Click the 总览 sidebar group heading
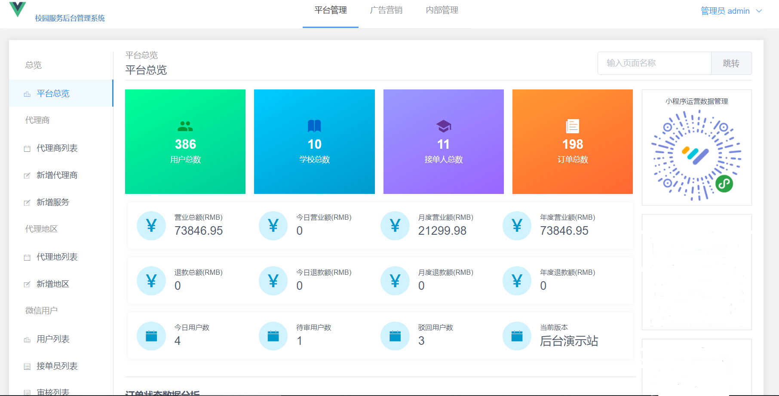The height and width of the screenshot is (396, 779). coord(34,65)
